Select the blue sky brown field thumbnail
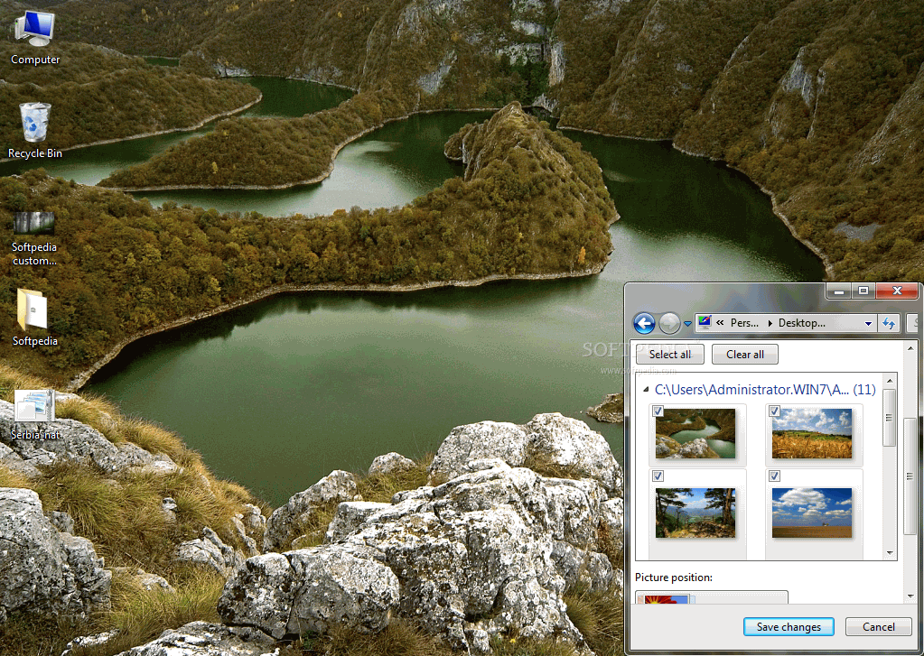This screenshot has height=656, width=924. point(812,513)
